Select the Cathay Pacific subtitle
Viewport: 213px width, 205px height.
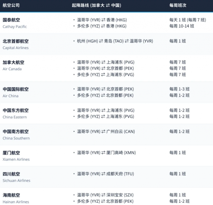(x=15, y=27)
